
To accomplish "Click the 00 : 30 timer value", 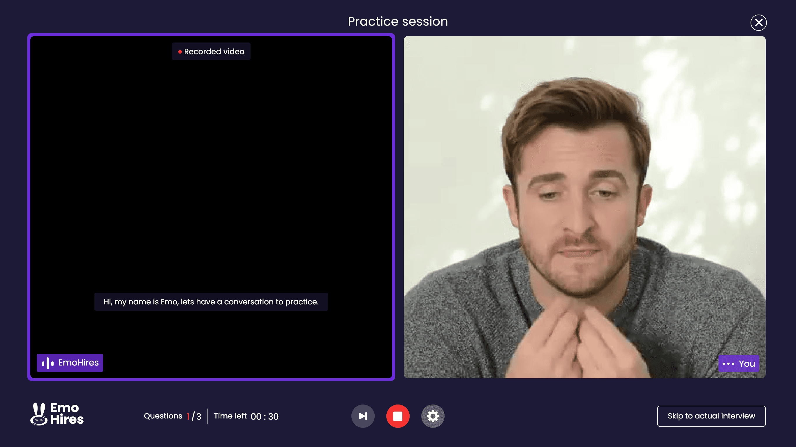I will coord(265,416).
